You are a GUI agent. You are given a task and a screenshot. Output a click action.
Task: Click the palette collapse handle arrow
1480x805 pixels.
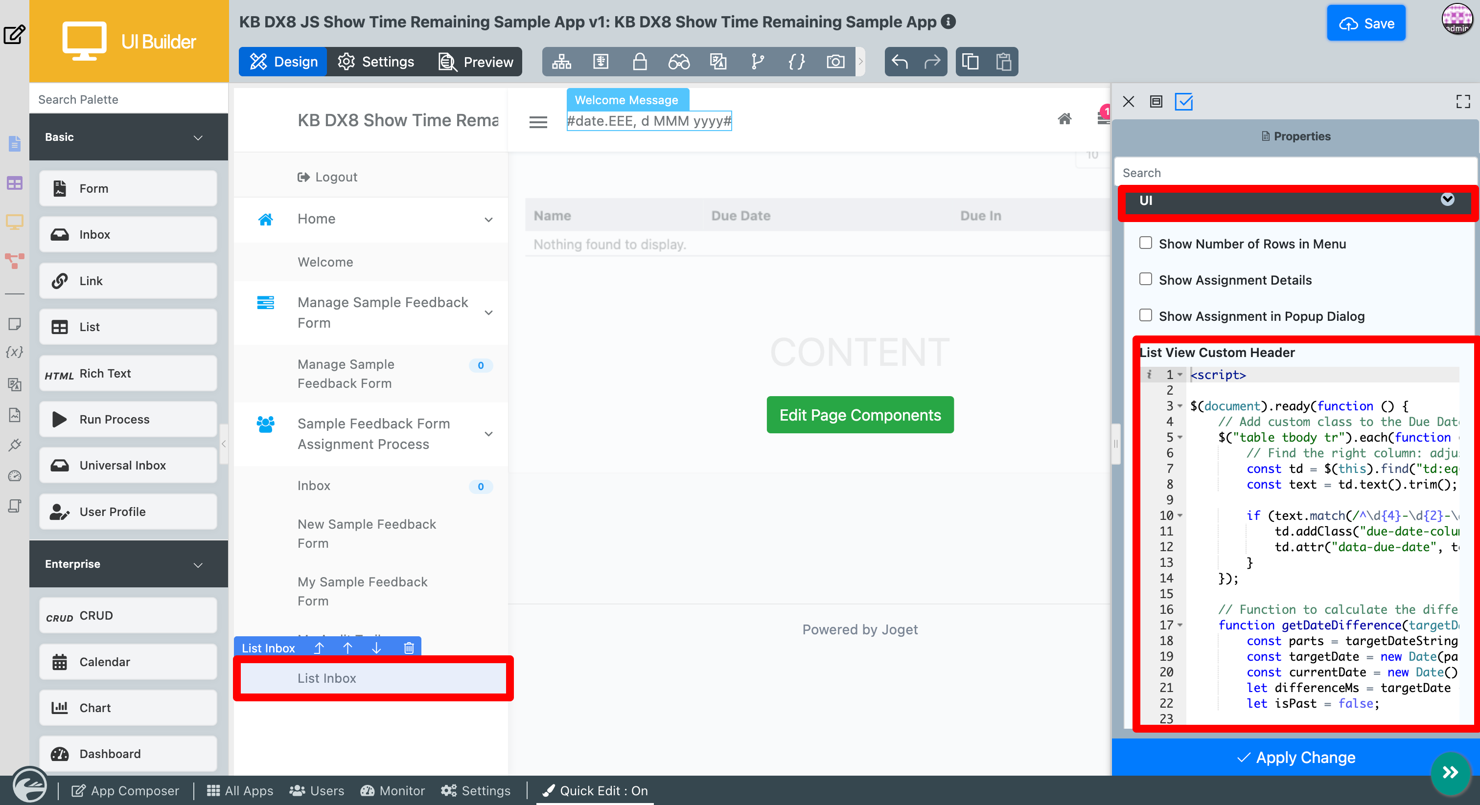(x=224, y=443)
